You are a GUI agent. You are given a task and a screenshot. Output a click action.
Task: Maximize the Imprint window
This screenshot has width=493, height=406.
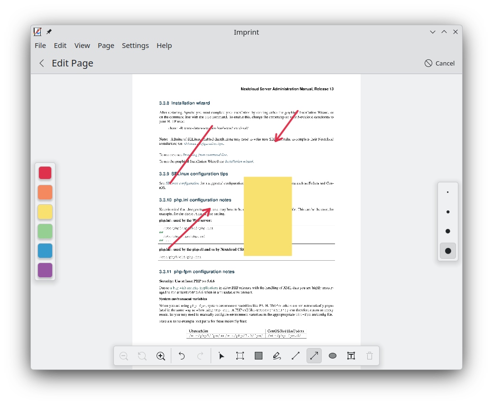[x=444, y=32]
